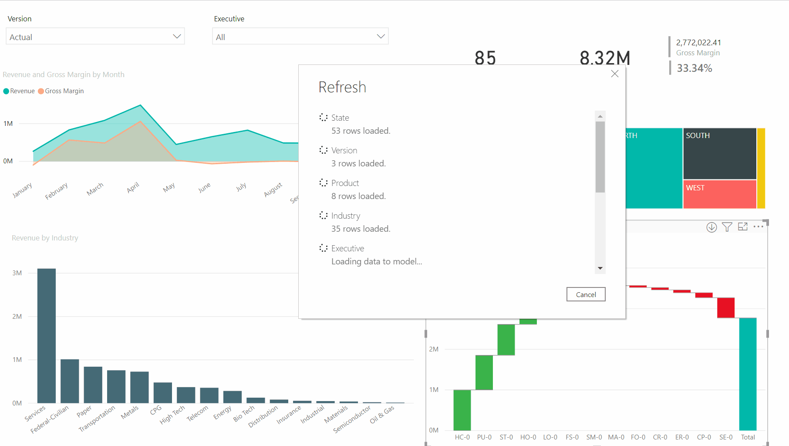Screen dimensions: 789x446
Task: Click the Gross Margin legend marker
Action: (x=41, y=91)
